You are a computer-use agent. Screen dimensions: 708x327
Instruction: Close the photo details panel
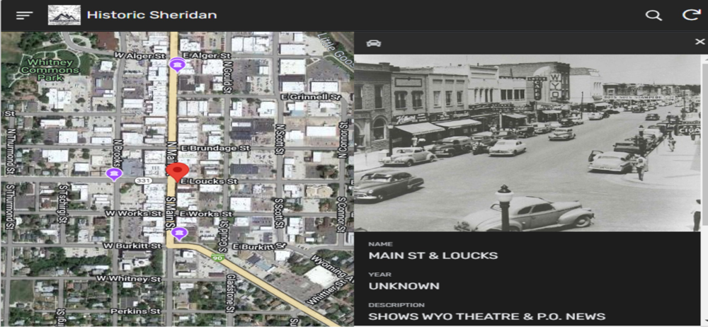[700, 42]
